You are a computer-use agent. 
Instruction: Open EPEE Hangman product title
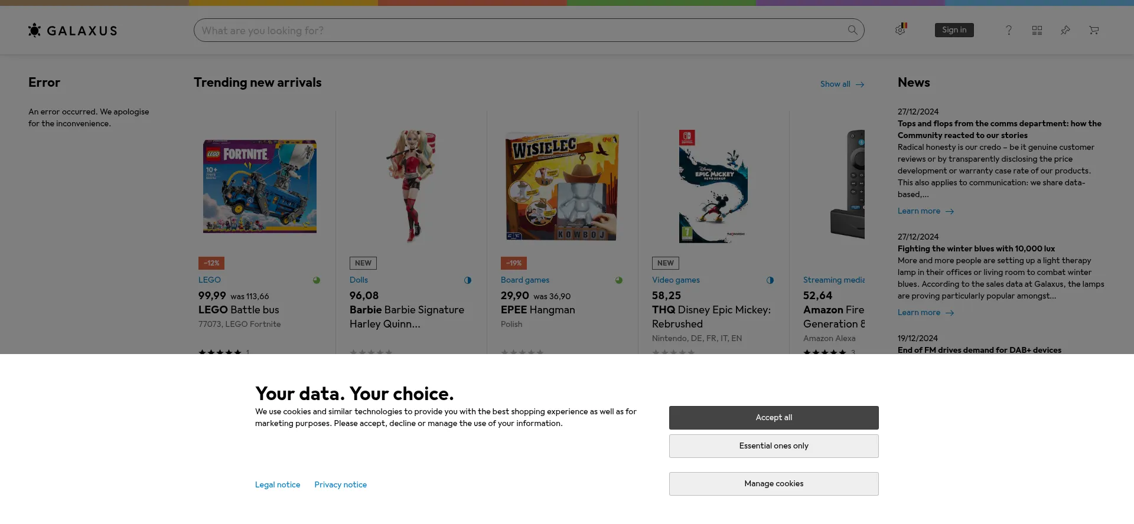[538, 310]
